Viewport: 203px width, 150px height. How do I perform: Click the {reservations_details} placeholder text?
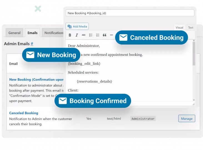pyautogui.click(x=94, y=82)
